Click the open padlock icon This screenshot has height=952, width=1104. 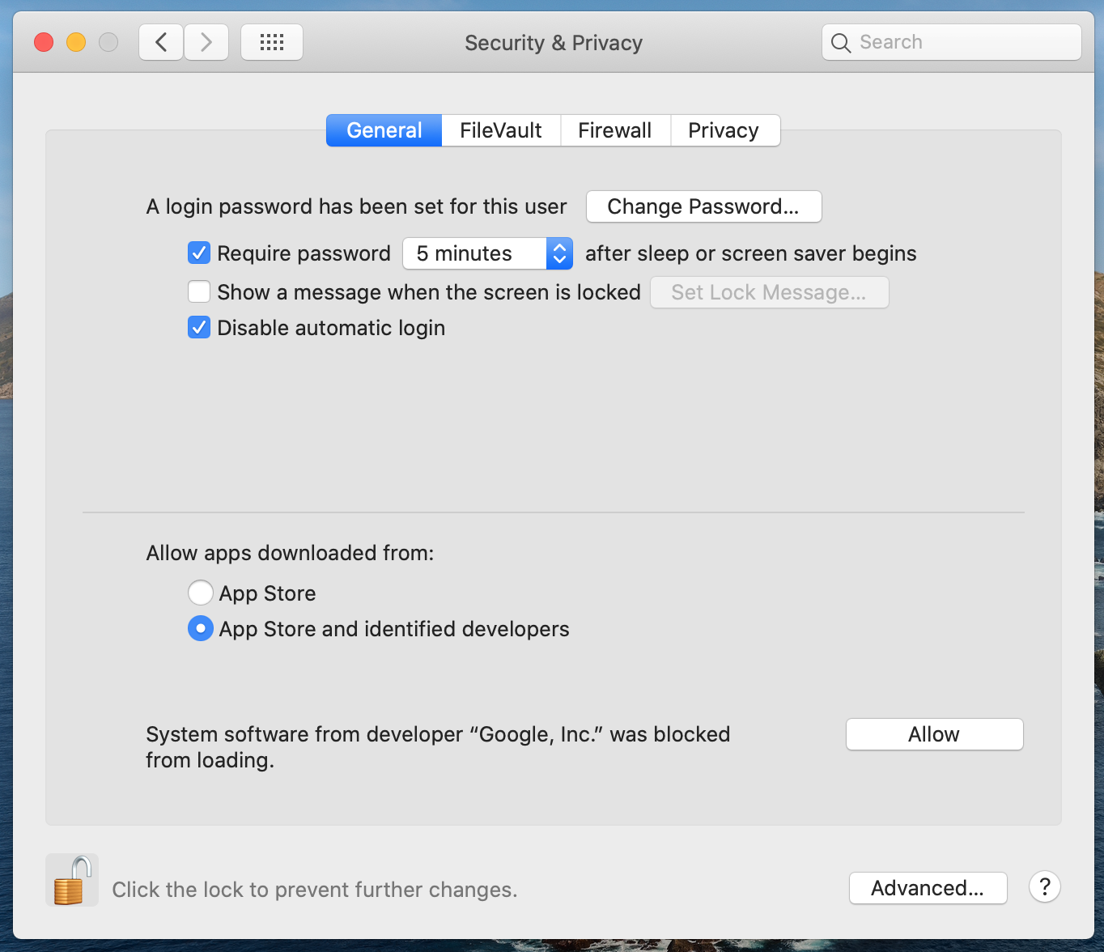(71, 881)
